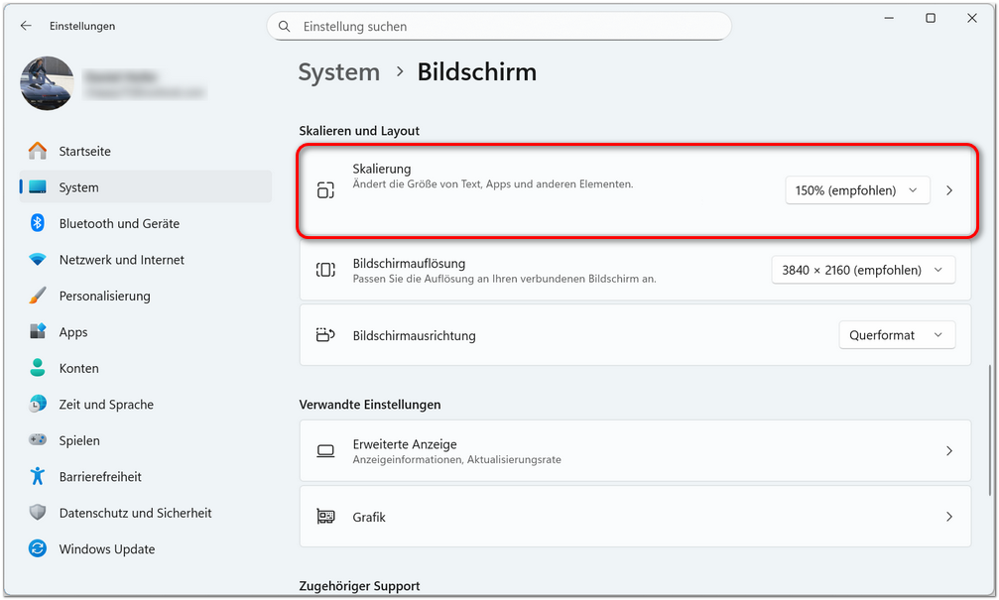Click the Netzwerk und Internet Wi-Fi icon

(38, 260)
